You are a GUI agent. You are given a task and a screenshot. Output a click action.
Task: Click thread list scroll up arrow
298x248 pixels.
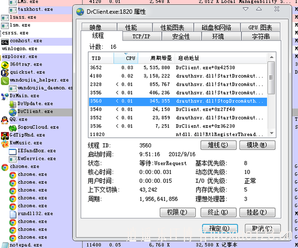[x=272, y=57]
